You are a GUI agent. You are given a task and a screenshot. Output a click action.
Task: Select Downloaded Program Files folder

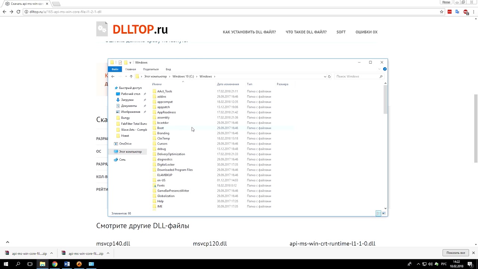click(175, 170)
